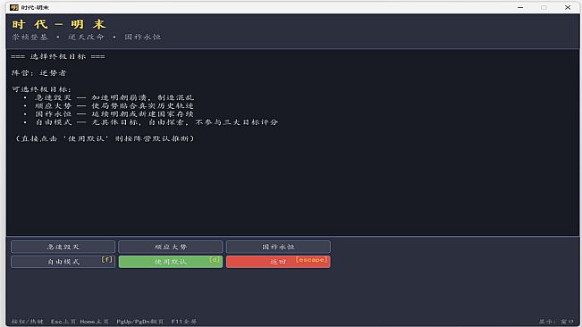Click the hint line 直接点击 '使用默认'
582x327 pixels.
pos(105,138)
